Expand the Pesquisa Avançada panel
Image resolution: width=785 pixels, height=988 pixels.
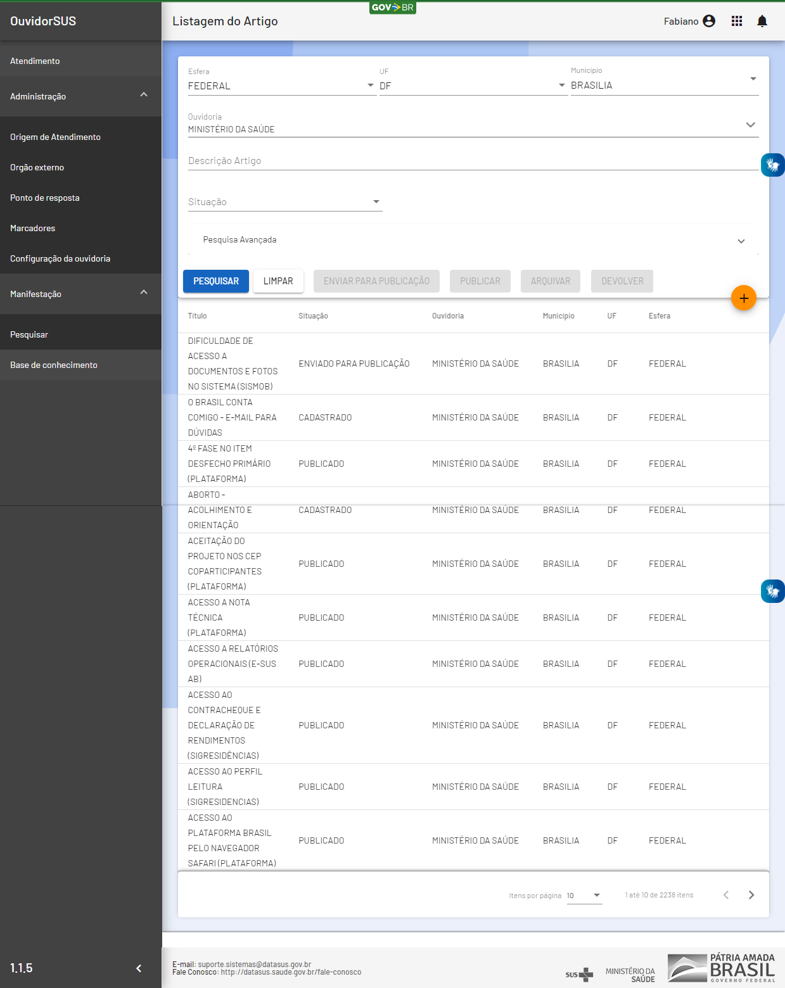coord(473,240)
